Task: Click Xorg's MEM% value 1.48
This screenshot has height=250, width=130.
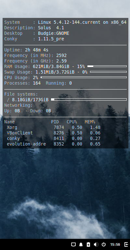Action: 95,127
